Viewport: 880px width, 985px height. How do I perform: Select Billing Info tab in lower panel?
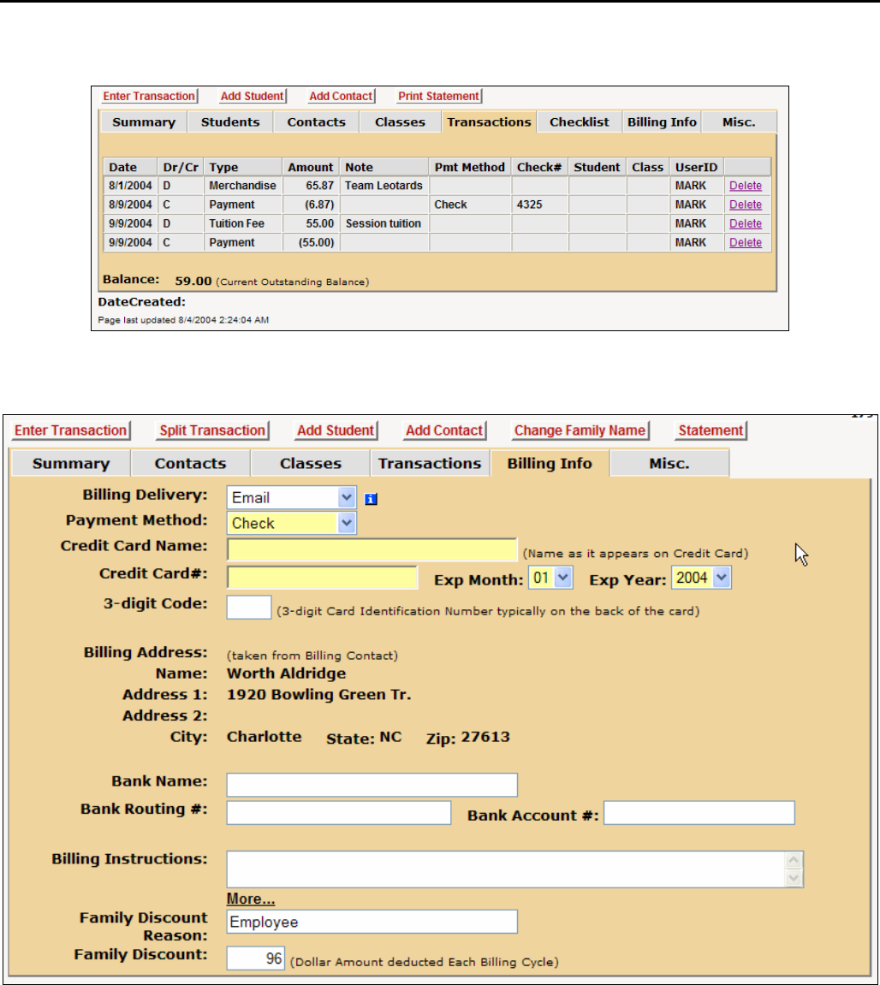550,464
